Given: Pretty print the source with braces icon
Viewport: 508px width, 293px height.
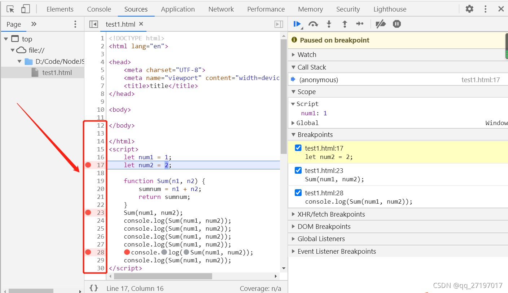Looking at the screenshot, I should (x=94, y=288).
